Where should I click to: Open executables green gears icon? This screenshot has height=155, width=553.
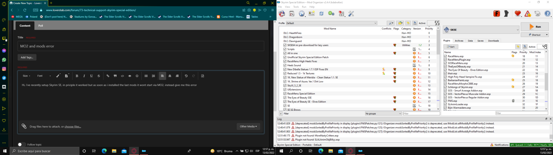(331, 14)
